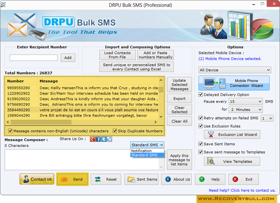
Task: Click Contact us button
Action: [37, 179]
